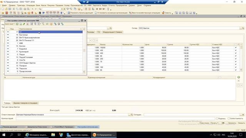Viewport: 246px width, 138px height.
Task: Switch to Дерево товаров и спецификаций tab
Action: pos(25,103)
